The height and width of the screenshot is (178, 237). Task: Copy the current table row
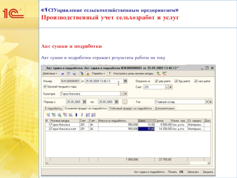tap(54, 115)
